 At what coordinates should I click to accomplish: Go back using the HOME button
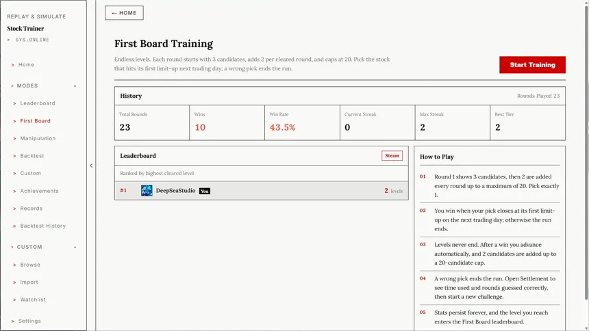pyautogui.click(x=124, y=13)
